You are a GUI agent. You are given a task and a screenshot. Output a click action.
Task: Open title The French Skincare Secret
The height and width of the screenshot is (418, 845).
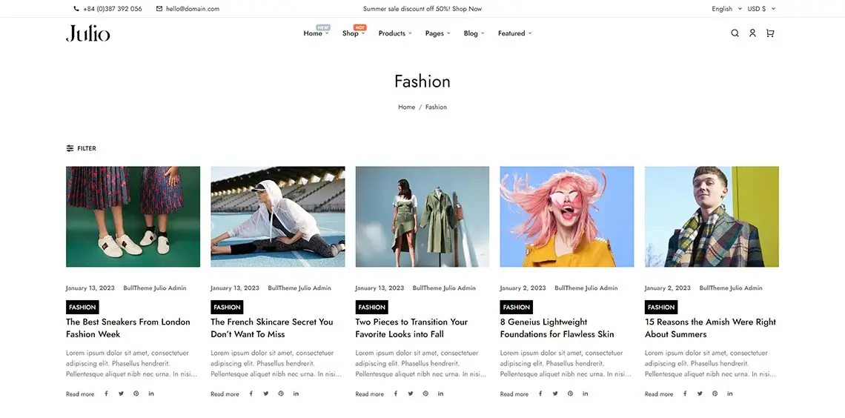271,328
